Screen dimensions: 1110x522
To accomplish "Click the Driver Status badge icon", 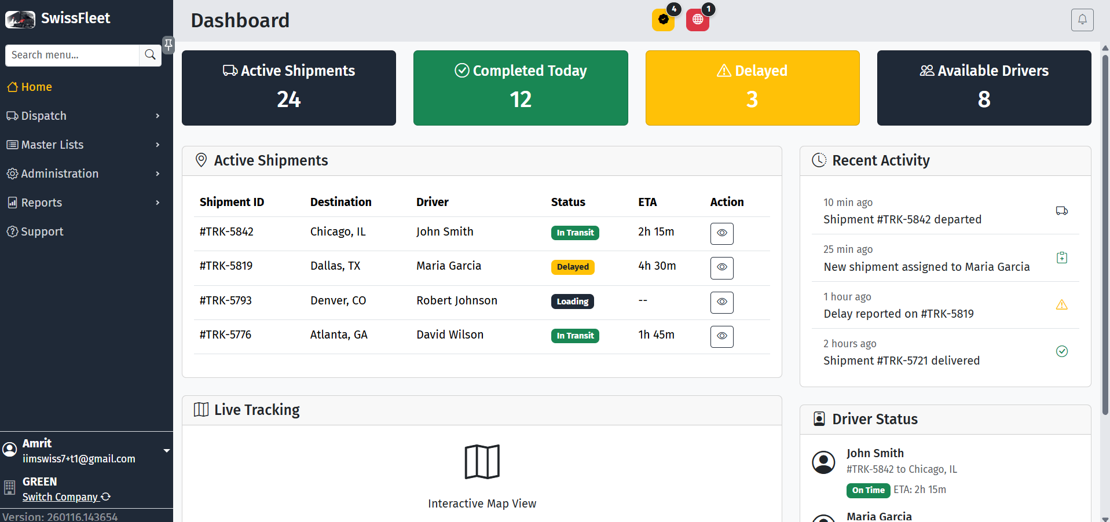I will (819, 419).
